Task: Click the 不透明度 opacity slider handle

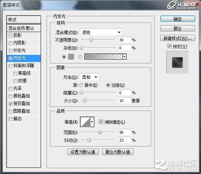Action: point(91,40)
